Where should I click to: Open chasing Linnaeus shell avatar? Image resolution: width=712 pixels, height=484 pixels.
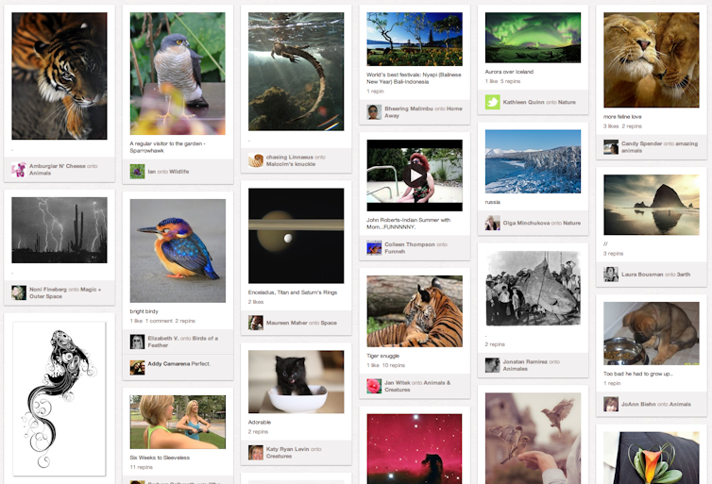pyautogui.click(x=256, y=160)
